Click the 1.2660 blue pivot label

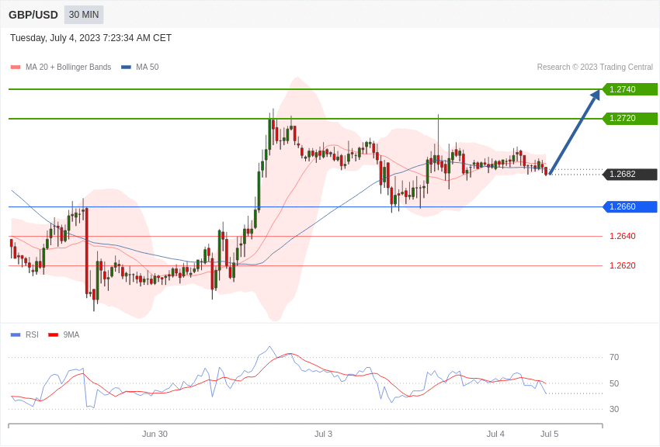click(x=630, y=206)
